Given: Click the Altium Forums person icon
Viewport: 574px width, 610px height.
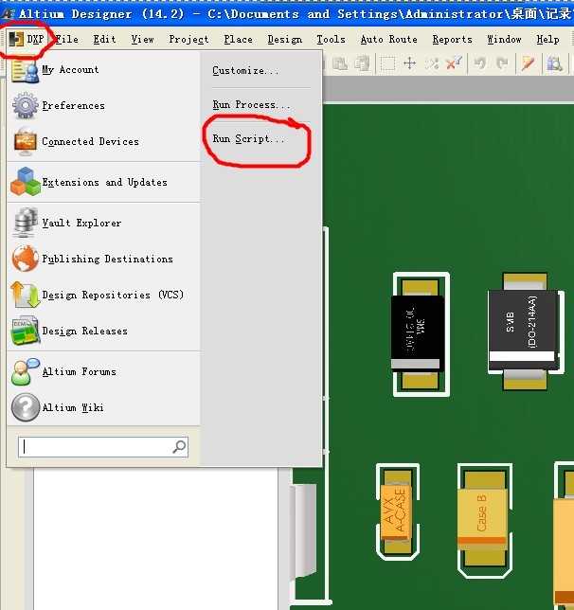Looking at the screenshot, I should tap(25, 371).
